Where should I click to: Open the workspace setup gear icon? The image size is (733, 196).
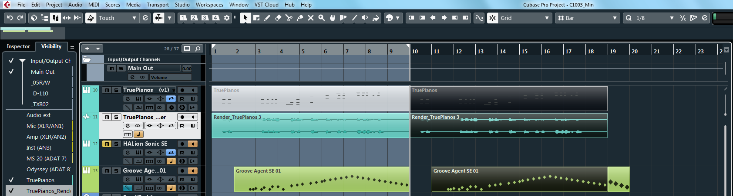click(x=227, y=18)
